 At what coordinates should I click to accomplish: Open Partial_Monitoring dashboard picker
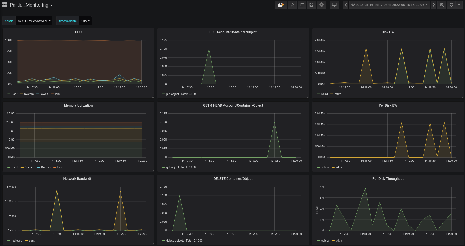(x=29, y=5)
